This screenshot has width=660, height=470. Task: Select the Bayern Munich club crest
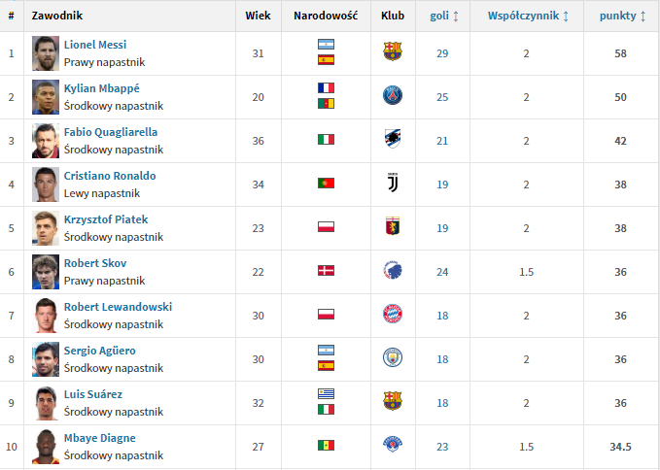[393, 314]
